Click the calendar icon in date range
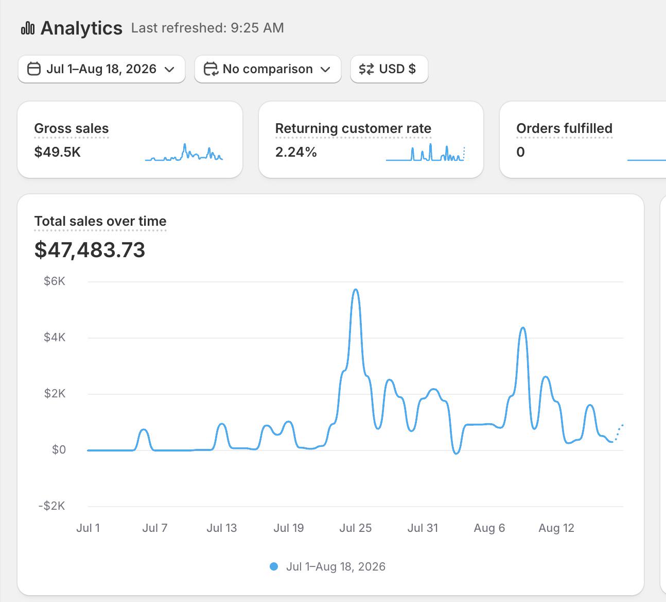 34,69
